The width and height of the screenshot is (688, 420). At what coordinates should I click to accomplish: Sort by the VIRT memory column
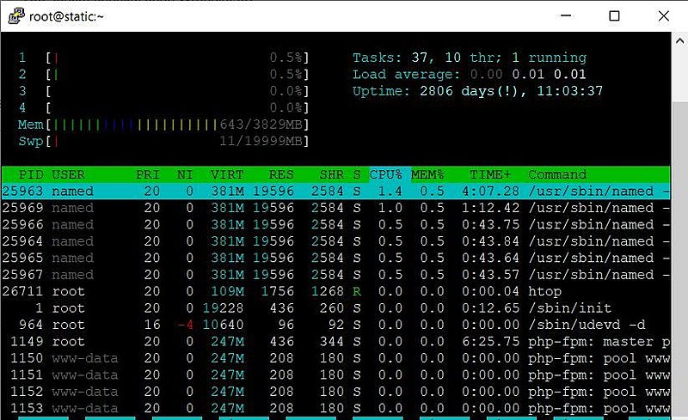pyautogui.click(x=227, y=174)
